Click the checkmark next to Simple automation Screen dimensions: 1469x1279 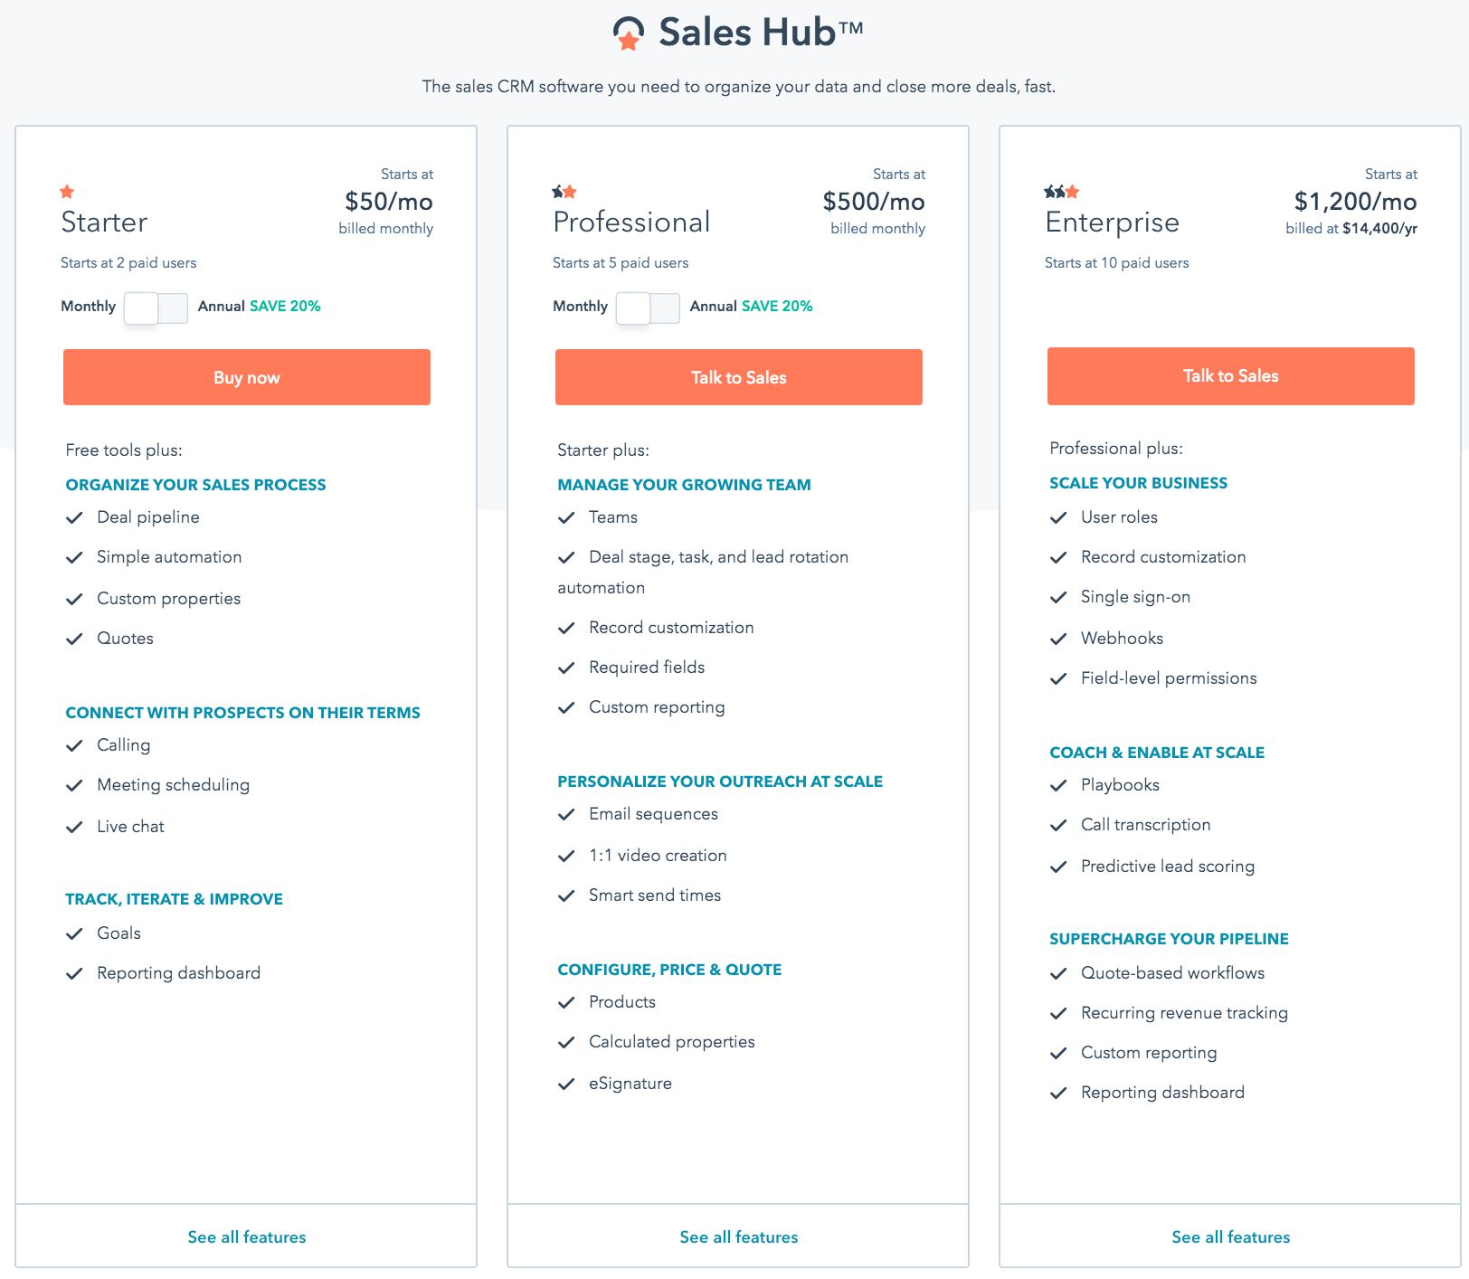[x=74, y=558]
